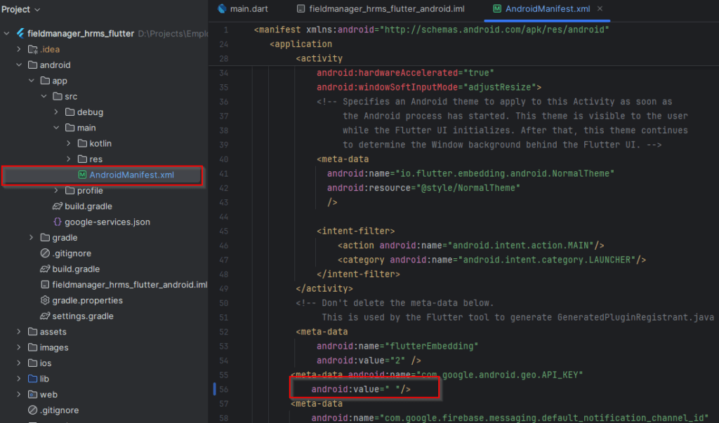Open the Project view dropdown

pyautogui.click(x=20, y=9)
